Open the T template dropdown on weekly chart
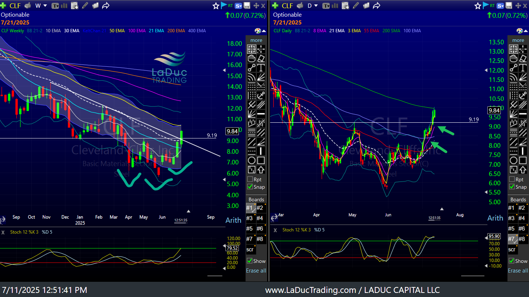The width and height of the screenshot is (529, 297). click(55, 5)
